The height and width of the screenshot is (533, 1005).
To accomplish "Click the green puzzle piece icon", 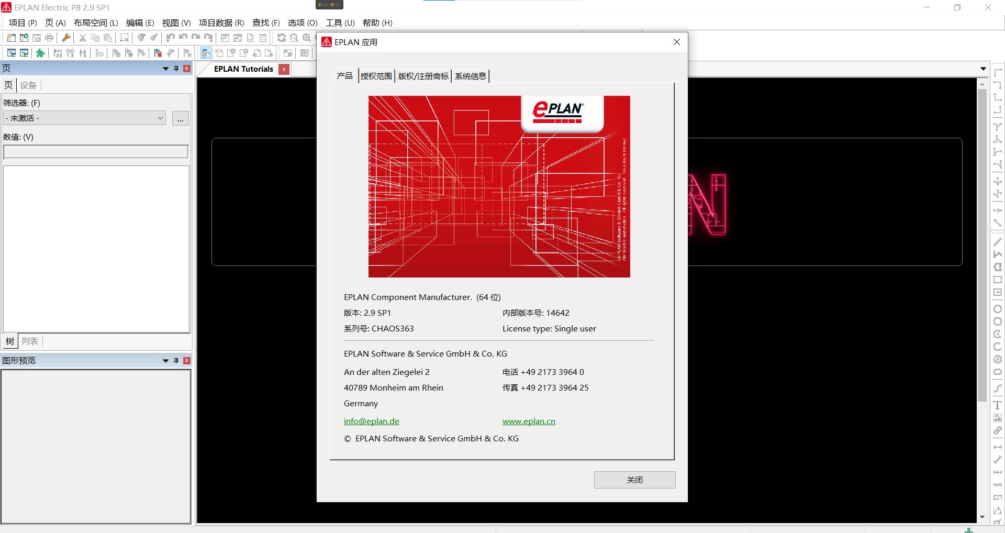I will (40, 53).
